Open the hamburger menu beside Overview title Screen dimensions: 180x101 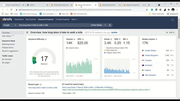coord(27,33)
